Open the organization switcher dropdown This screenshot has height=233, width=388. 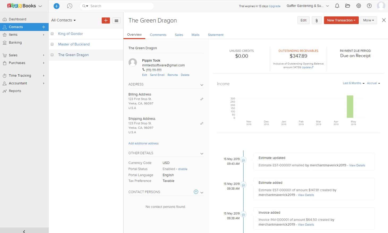[x=308, y=6]
